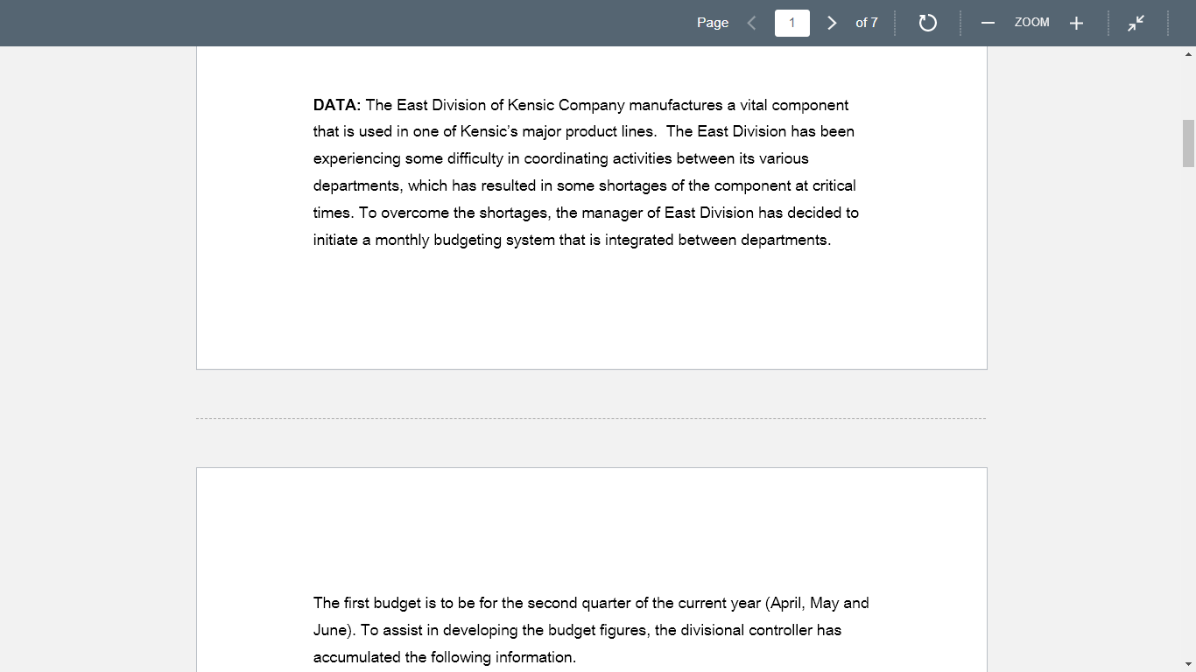Click the line starting 'that is used in one'
Viewport: 1196px width, 672px height.
(x=584, y=131)
